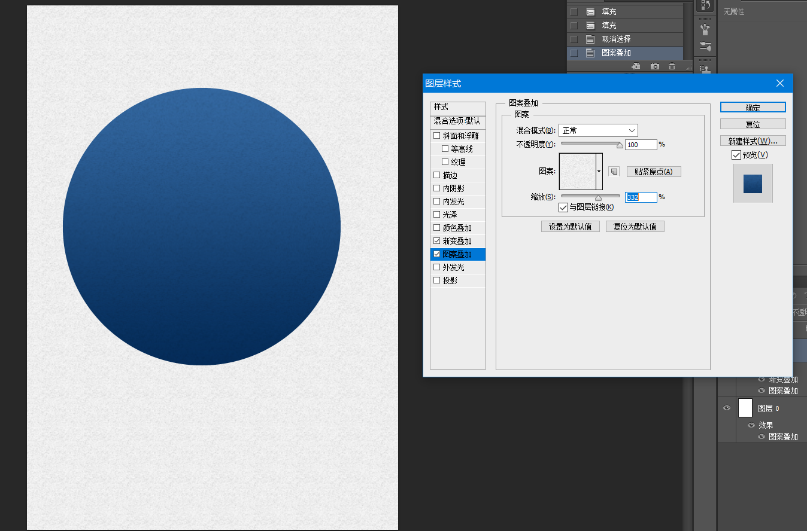Viewport: 807px width, 531px height.
Task: Click the camera new snapshot icon
Action: (655, 67)
